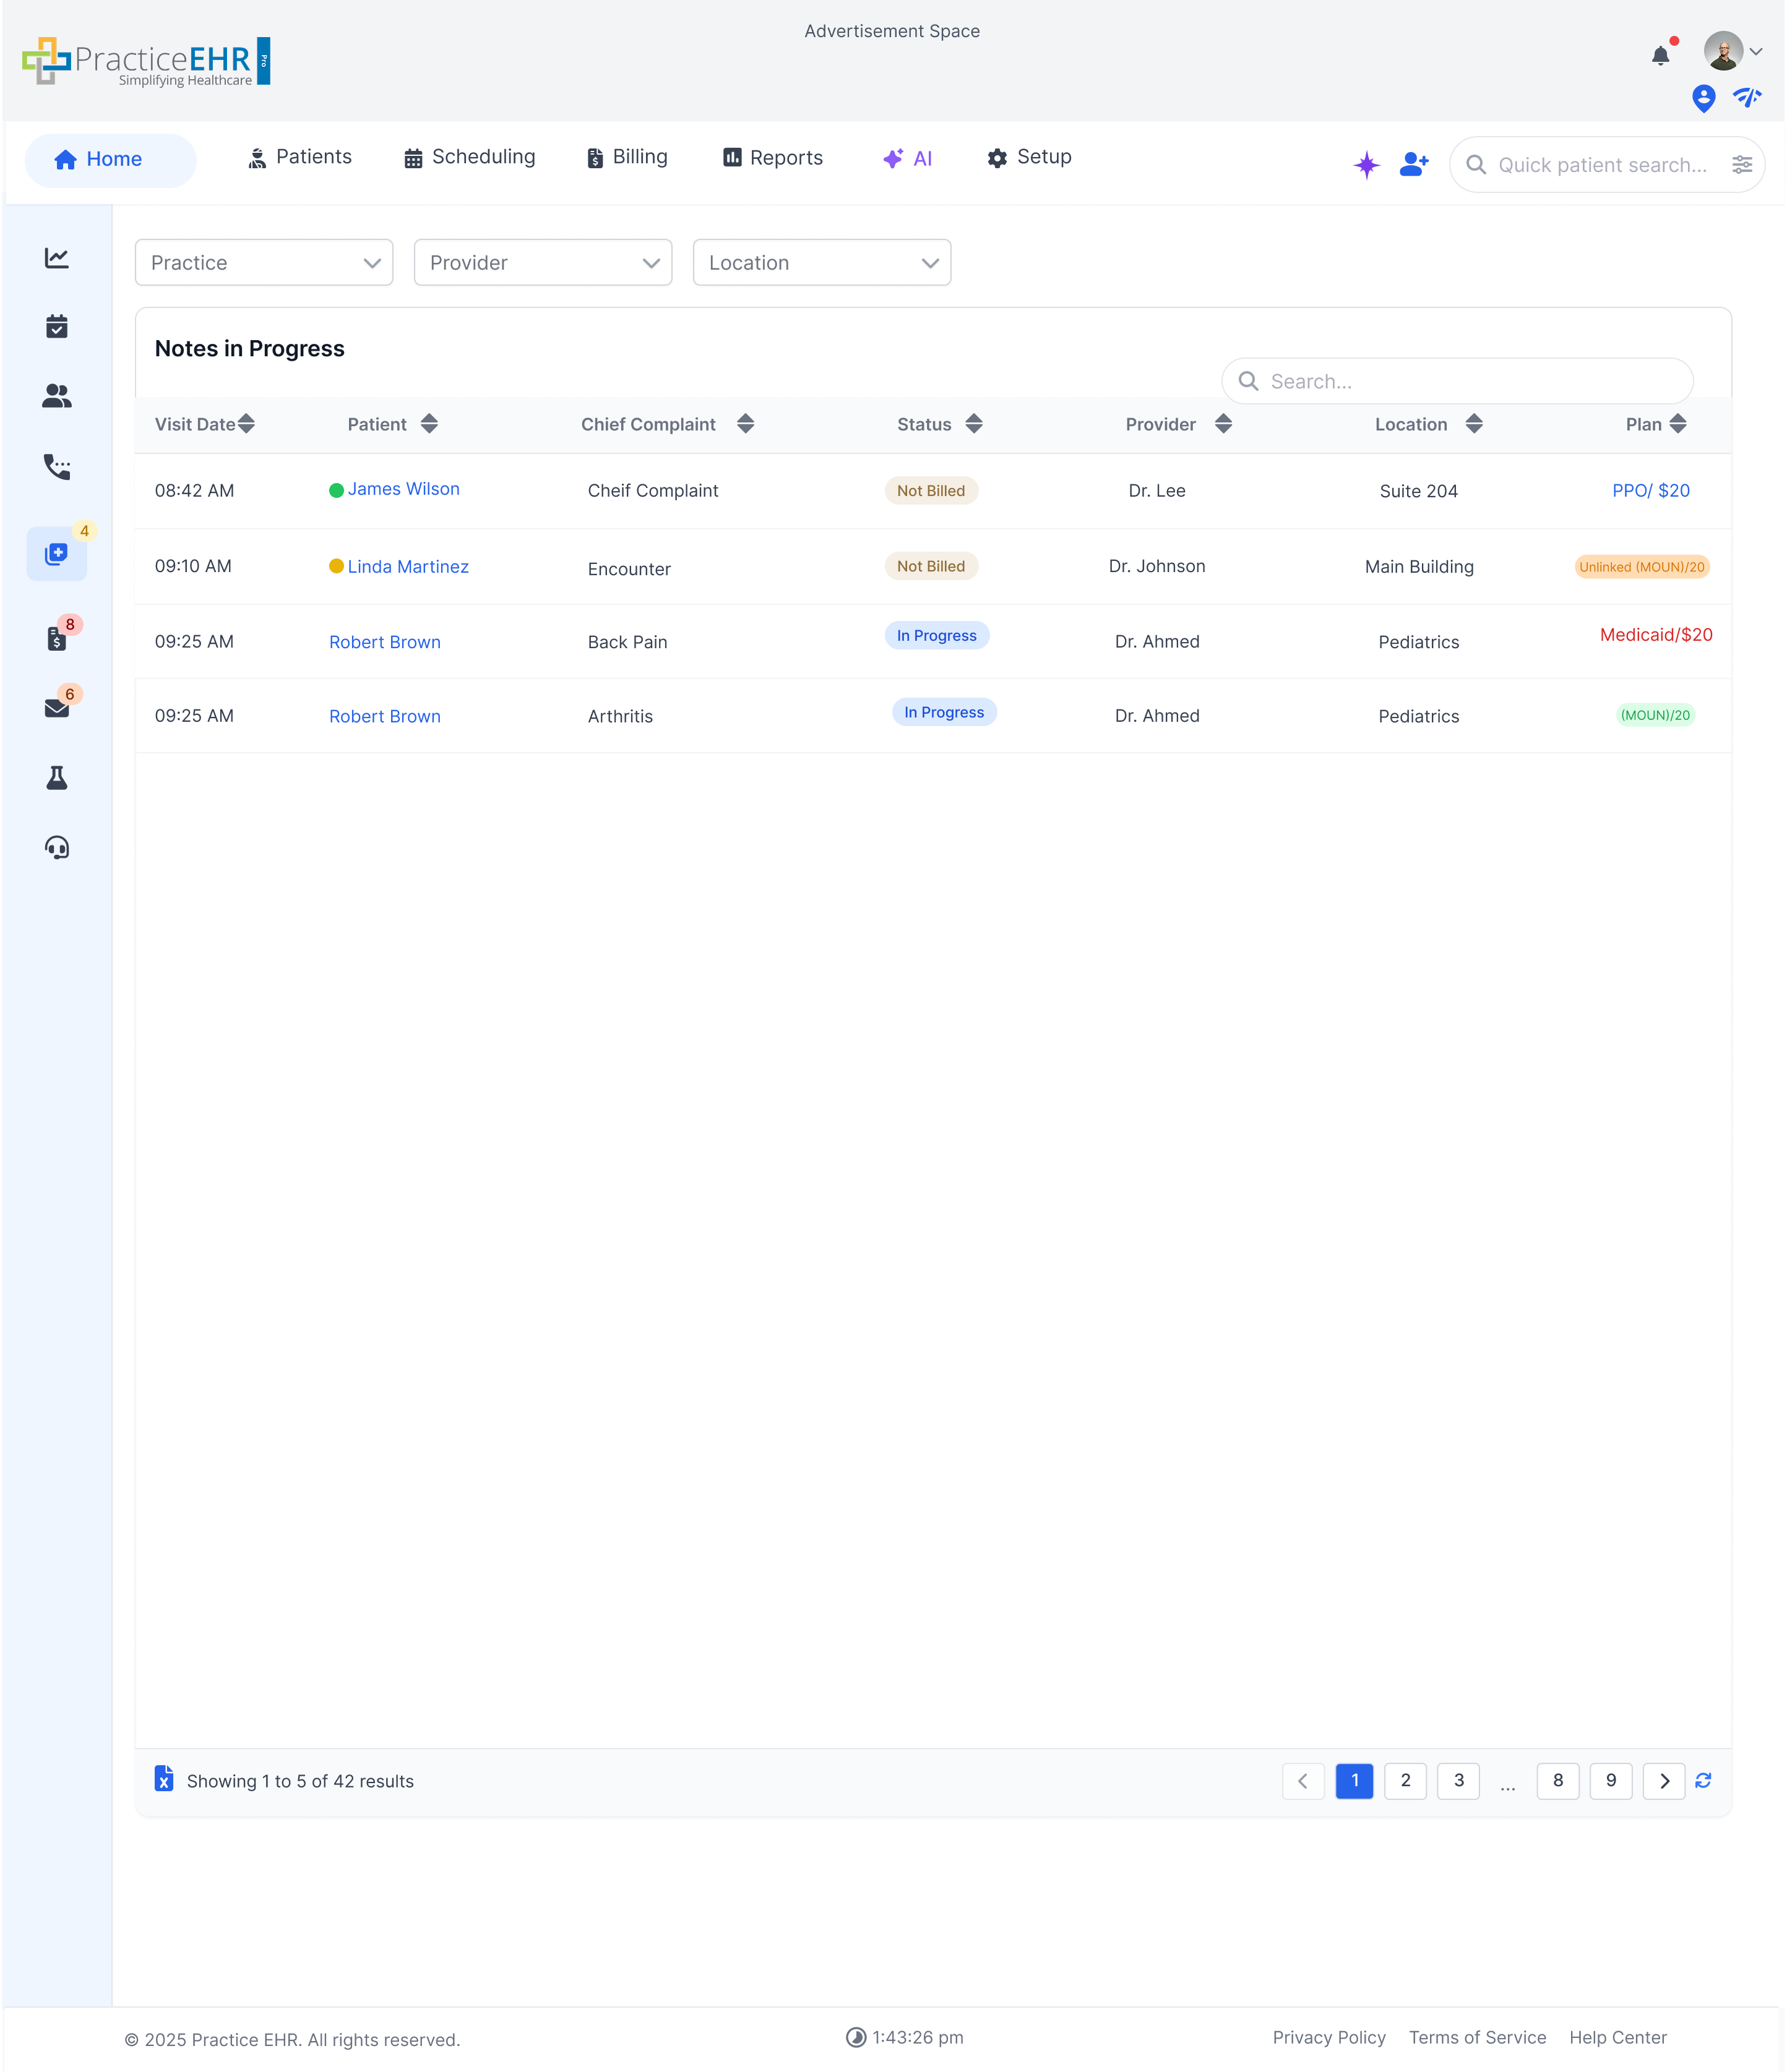This screenshot has height=2072, width=1787.
Task: Export results with Excel file icon
Action: pos(164,1779)
